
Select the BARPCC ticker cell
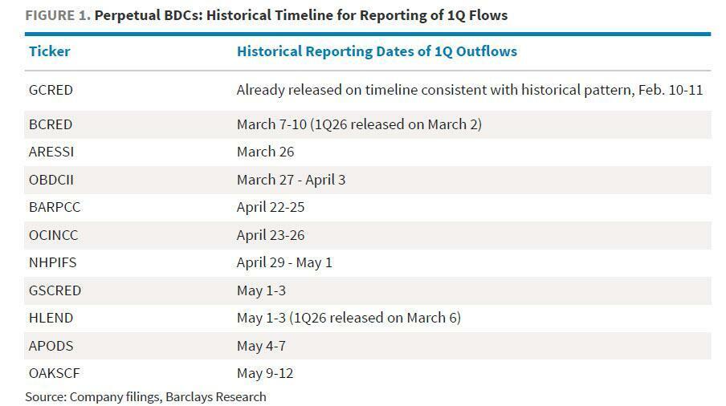point(55,207)
